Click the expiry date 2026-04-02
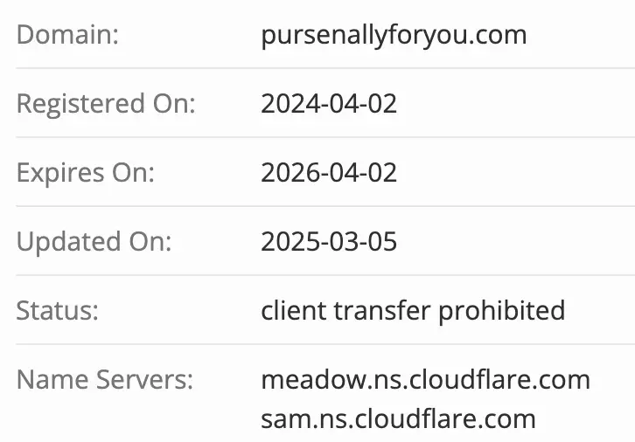 pos(329,172)
